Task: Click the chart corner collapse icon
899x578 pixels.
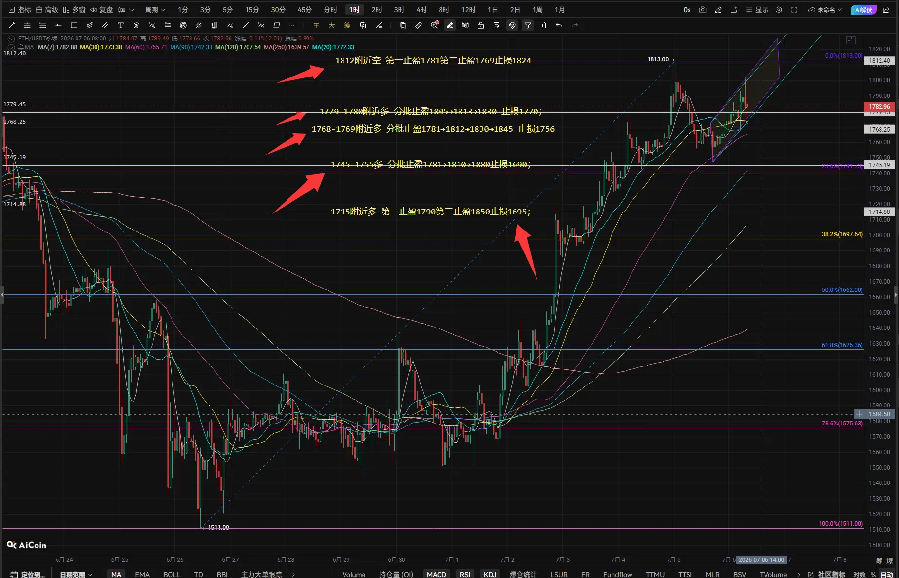Action: pyautogui.click(x=851, y=40)
